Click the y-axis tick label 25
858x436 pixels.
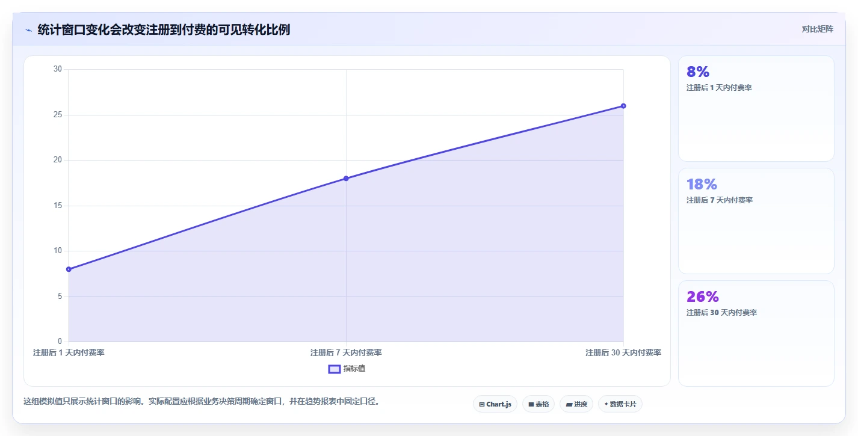pyautogui.click(x=58, y=115)
